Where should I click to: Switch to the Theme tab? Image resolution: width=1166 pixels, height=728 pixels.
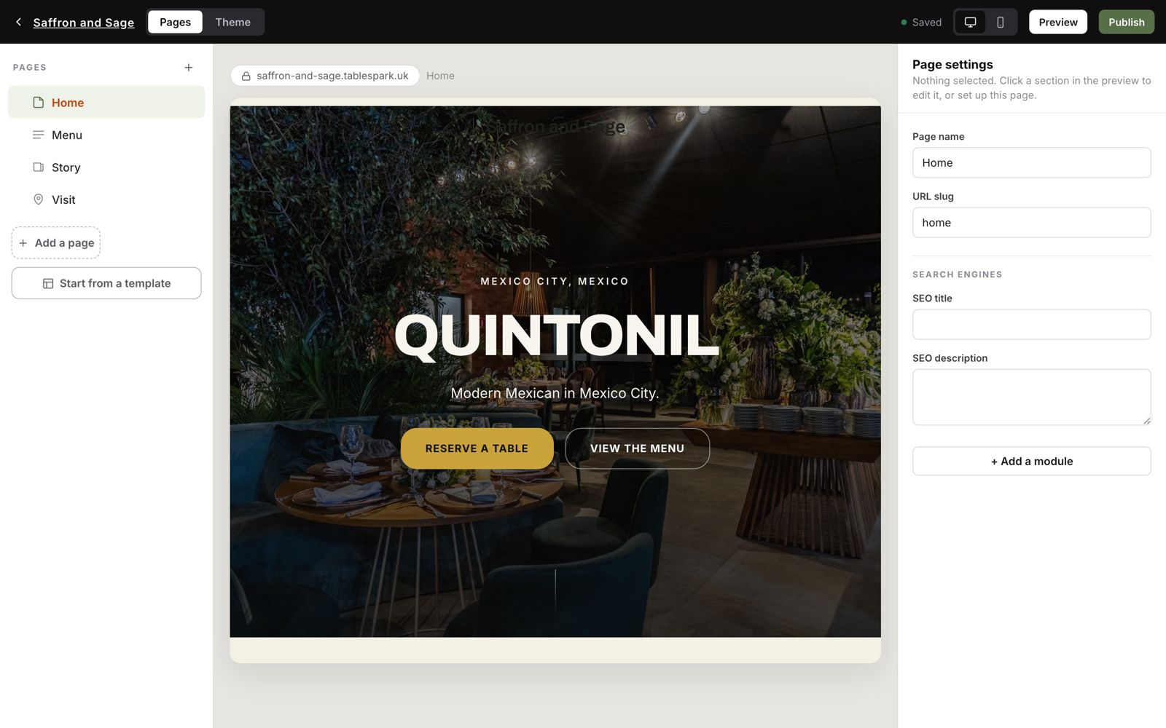tap(232, 22)
